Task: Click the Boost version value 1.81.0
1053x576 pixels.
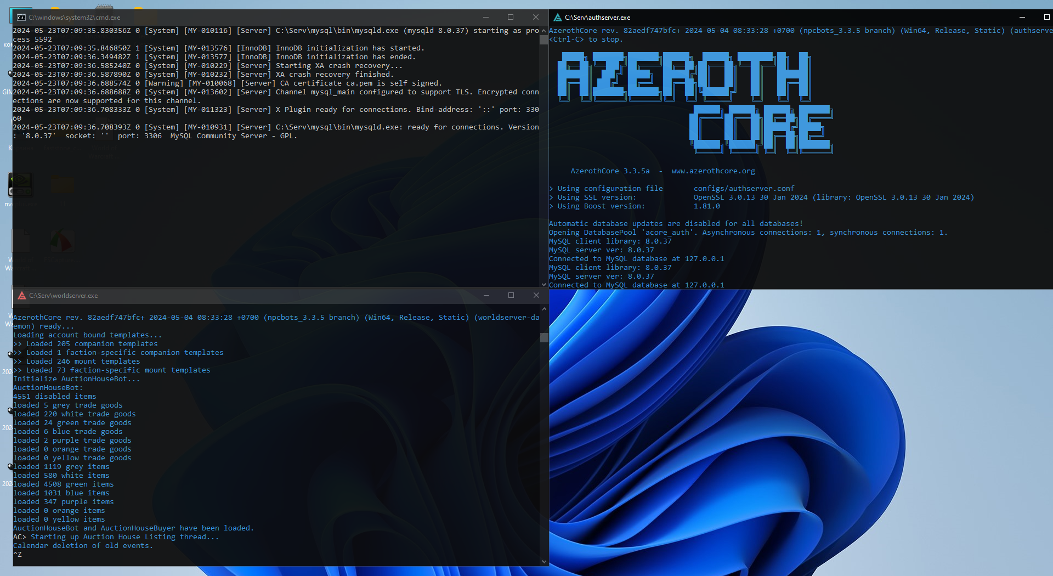Action: (x=707, y=206)
